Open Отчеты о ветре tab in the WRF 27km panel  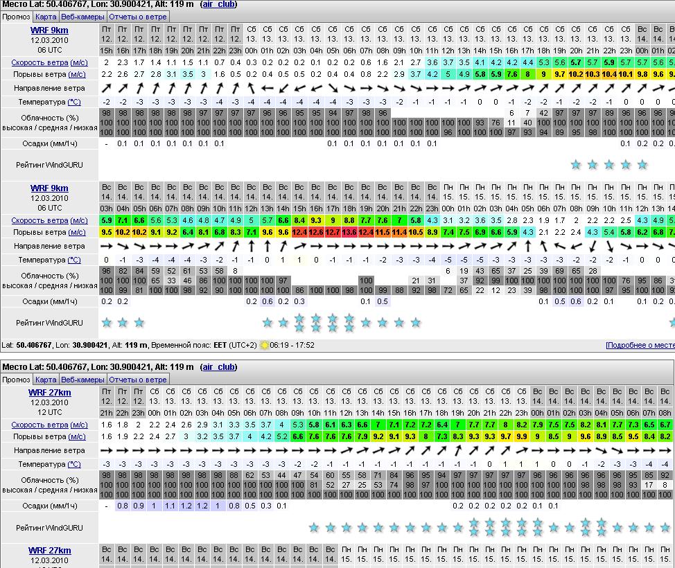(x=138, y=380)
